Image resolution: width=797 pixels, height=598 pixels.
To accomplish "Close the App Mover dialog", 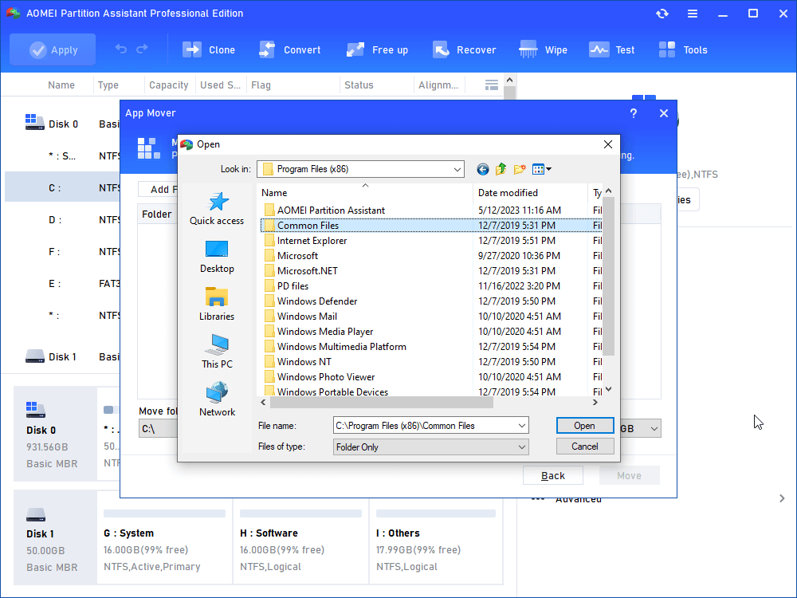I will coord(664,113).
